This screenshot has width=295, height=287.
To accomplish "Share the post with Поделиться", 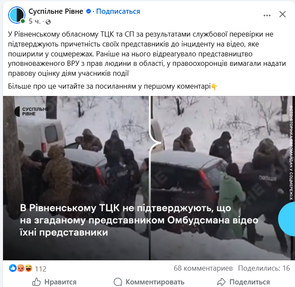I will 243,282.
